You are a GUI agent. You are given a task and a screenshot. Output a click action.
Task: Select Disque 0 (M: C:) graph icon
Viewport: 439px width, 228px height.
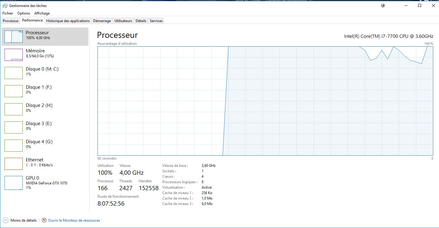point(14,73)
